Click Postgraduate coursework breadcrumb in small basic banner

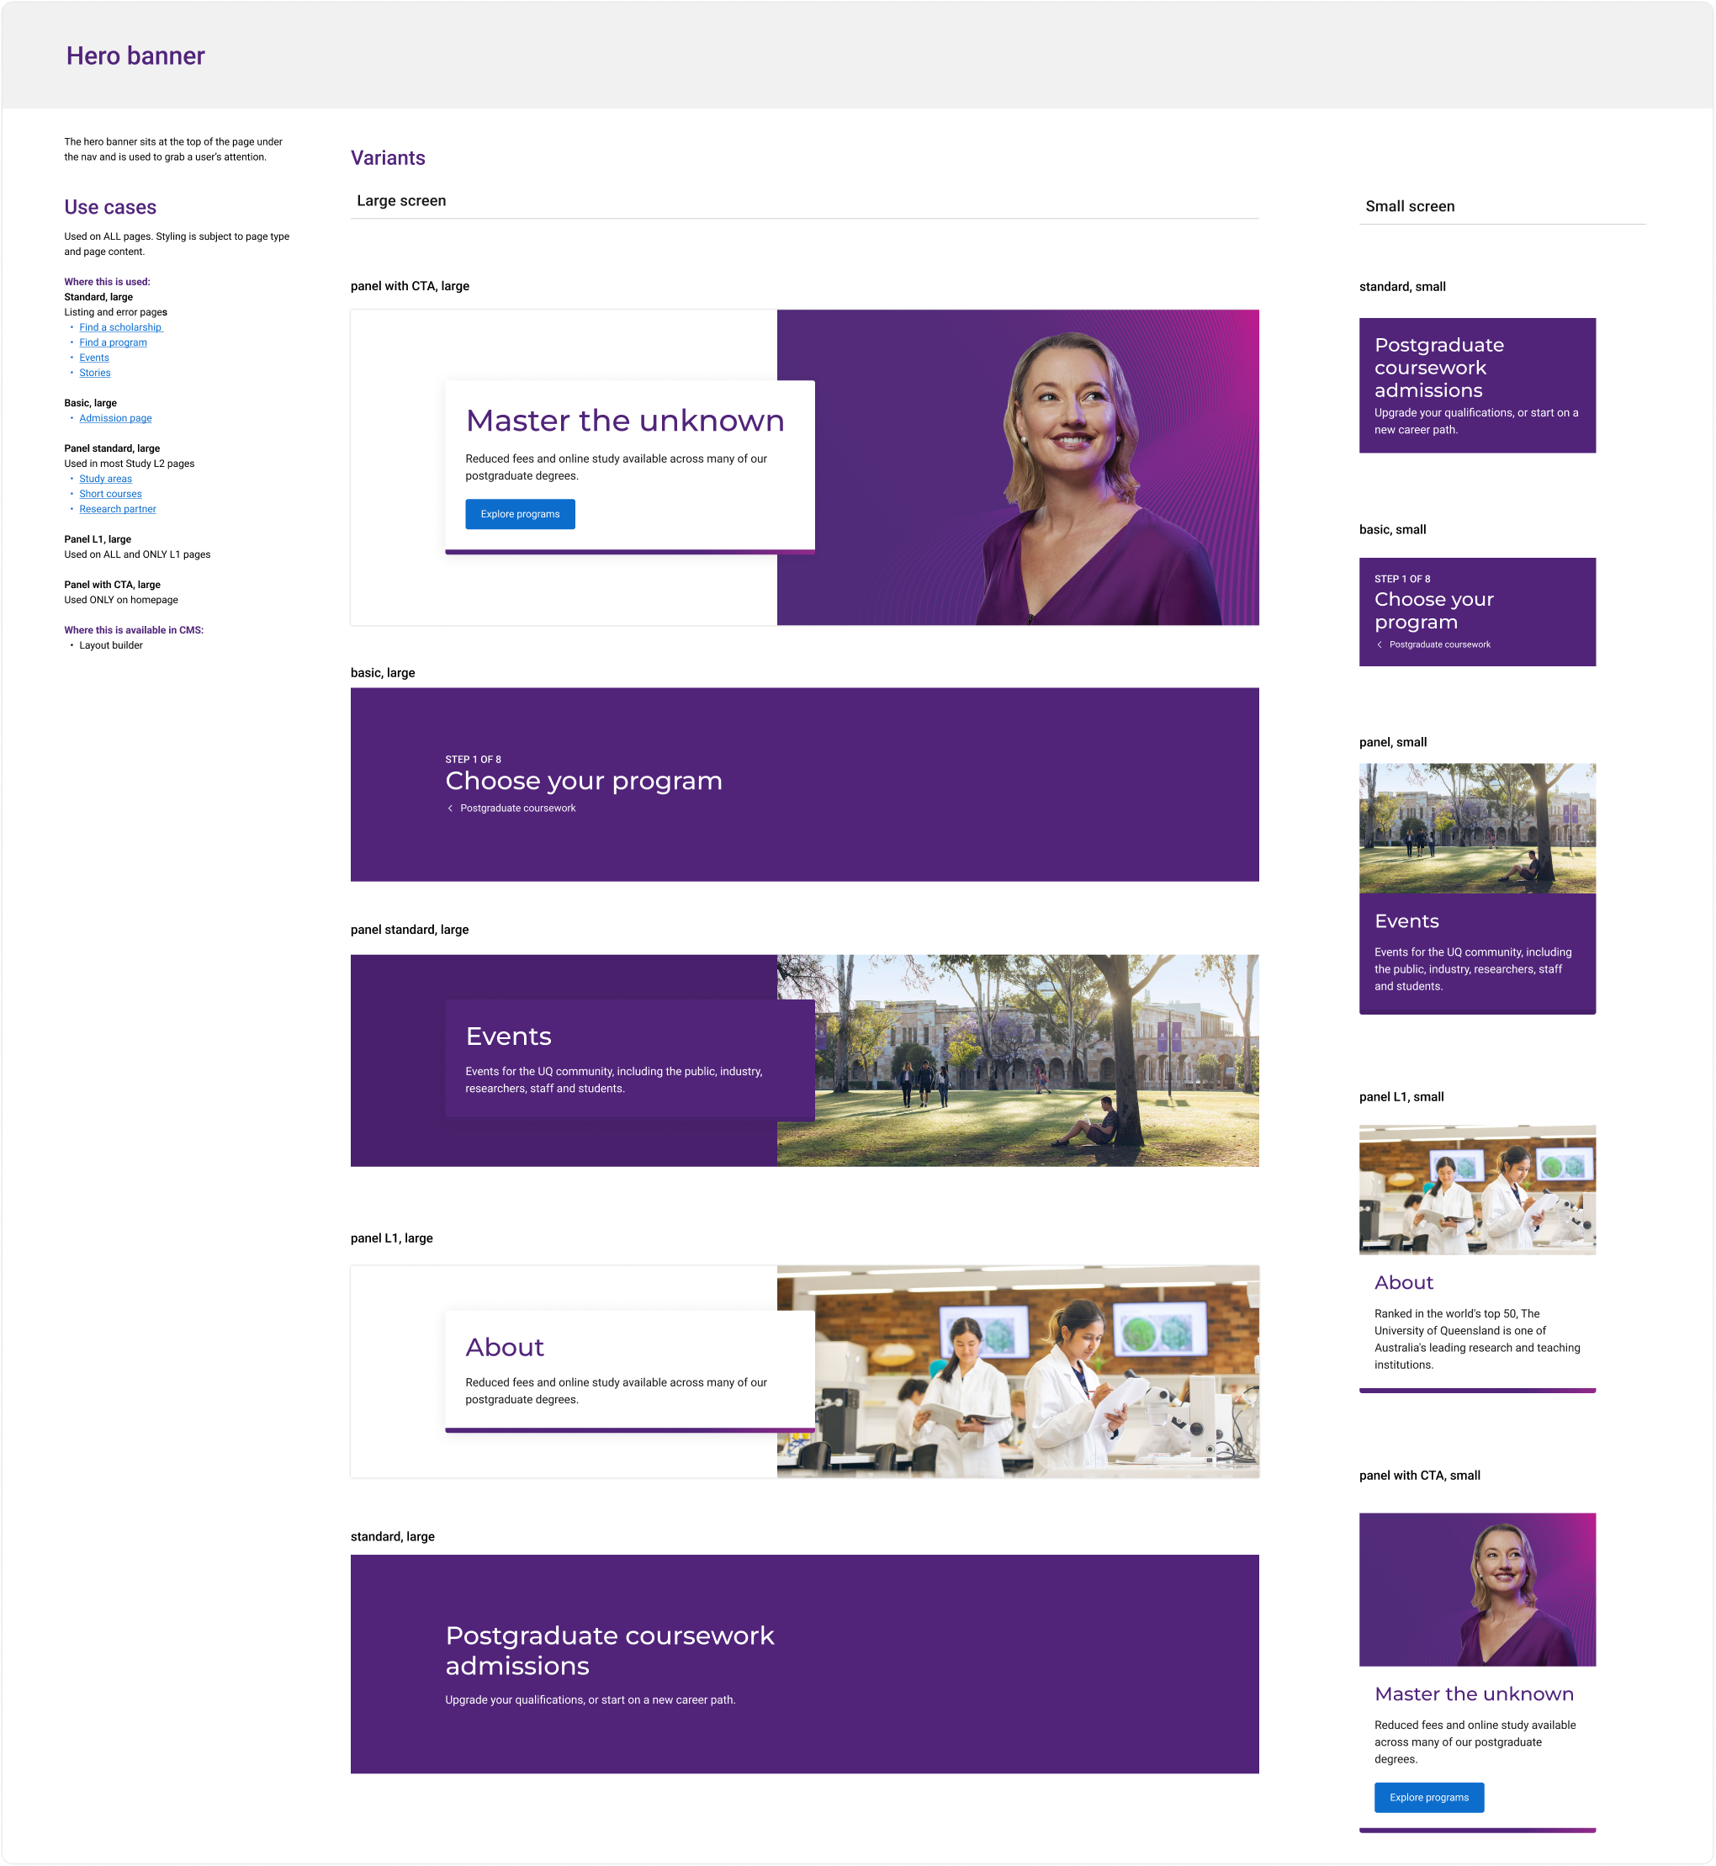pos(1439,644)
